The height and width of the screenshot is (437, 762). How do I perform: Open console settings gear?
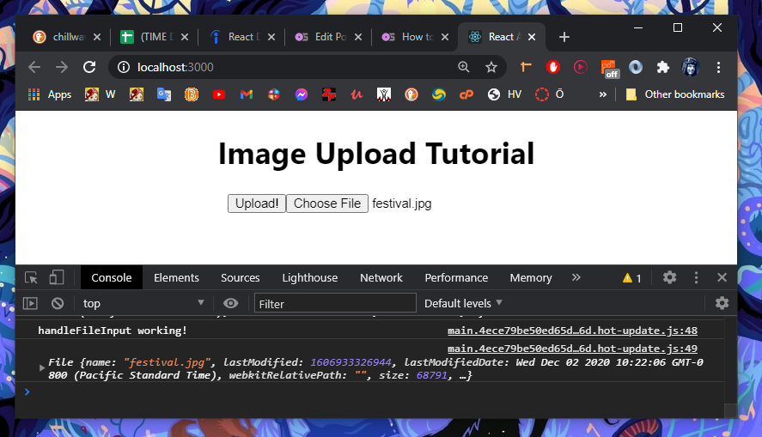[722, 303]
